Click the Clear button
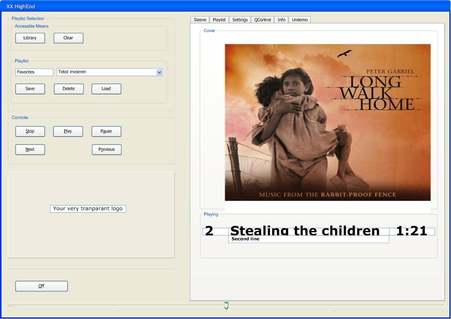The image size is (451, 319). tap(69, 38)
